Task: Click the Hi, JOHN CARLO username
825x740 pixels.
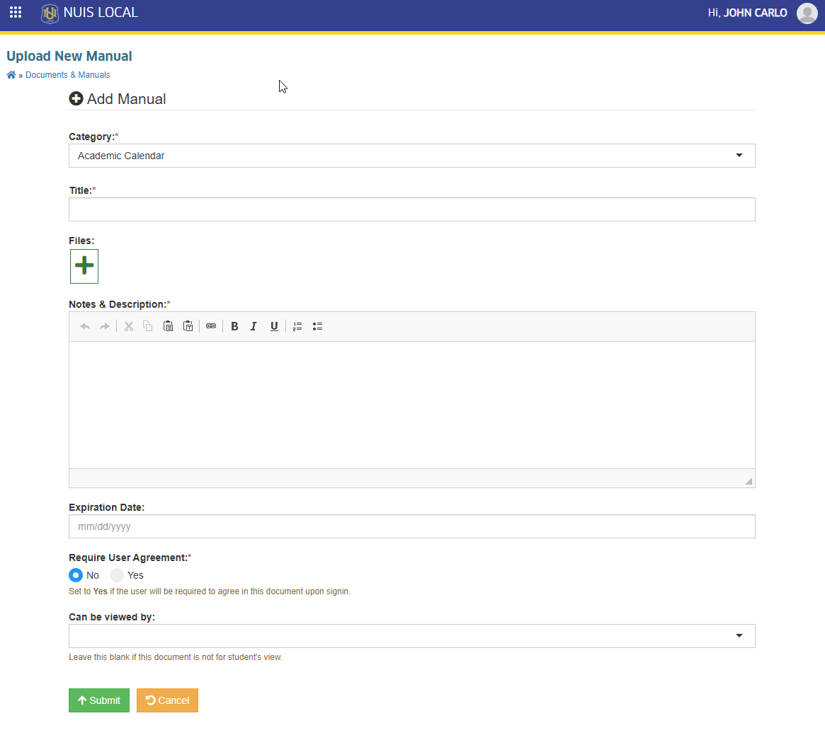Action: click(x=747, y=13)
